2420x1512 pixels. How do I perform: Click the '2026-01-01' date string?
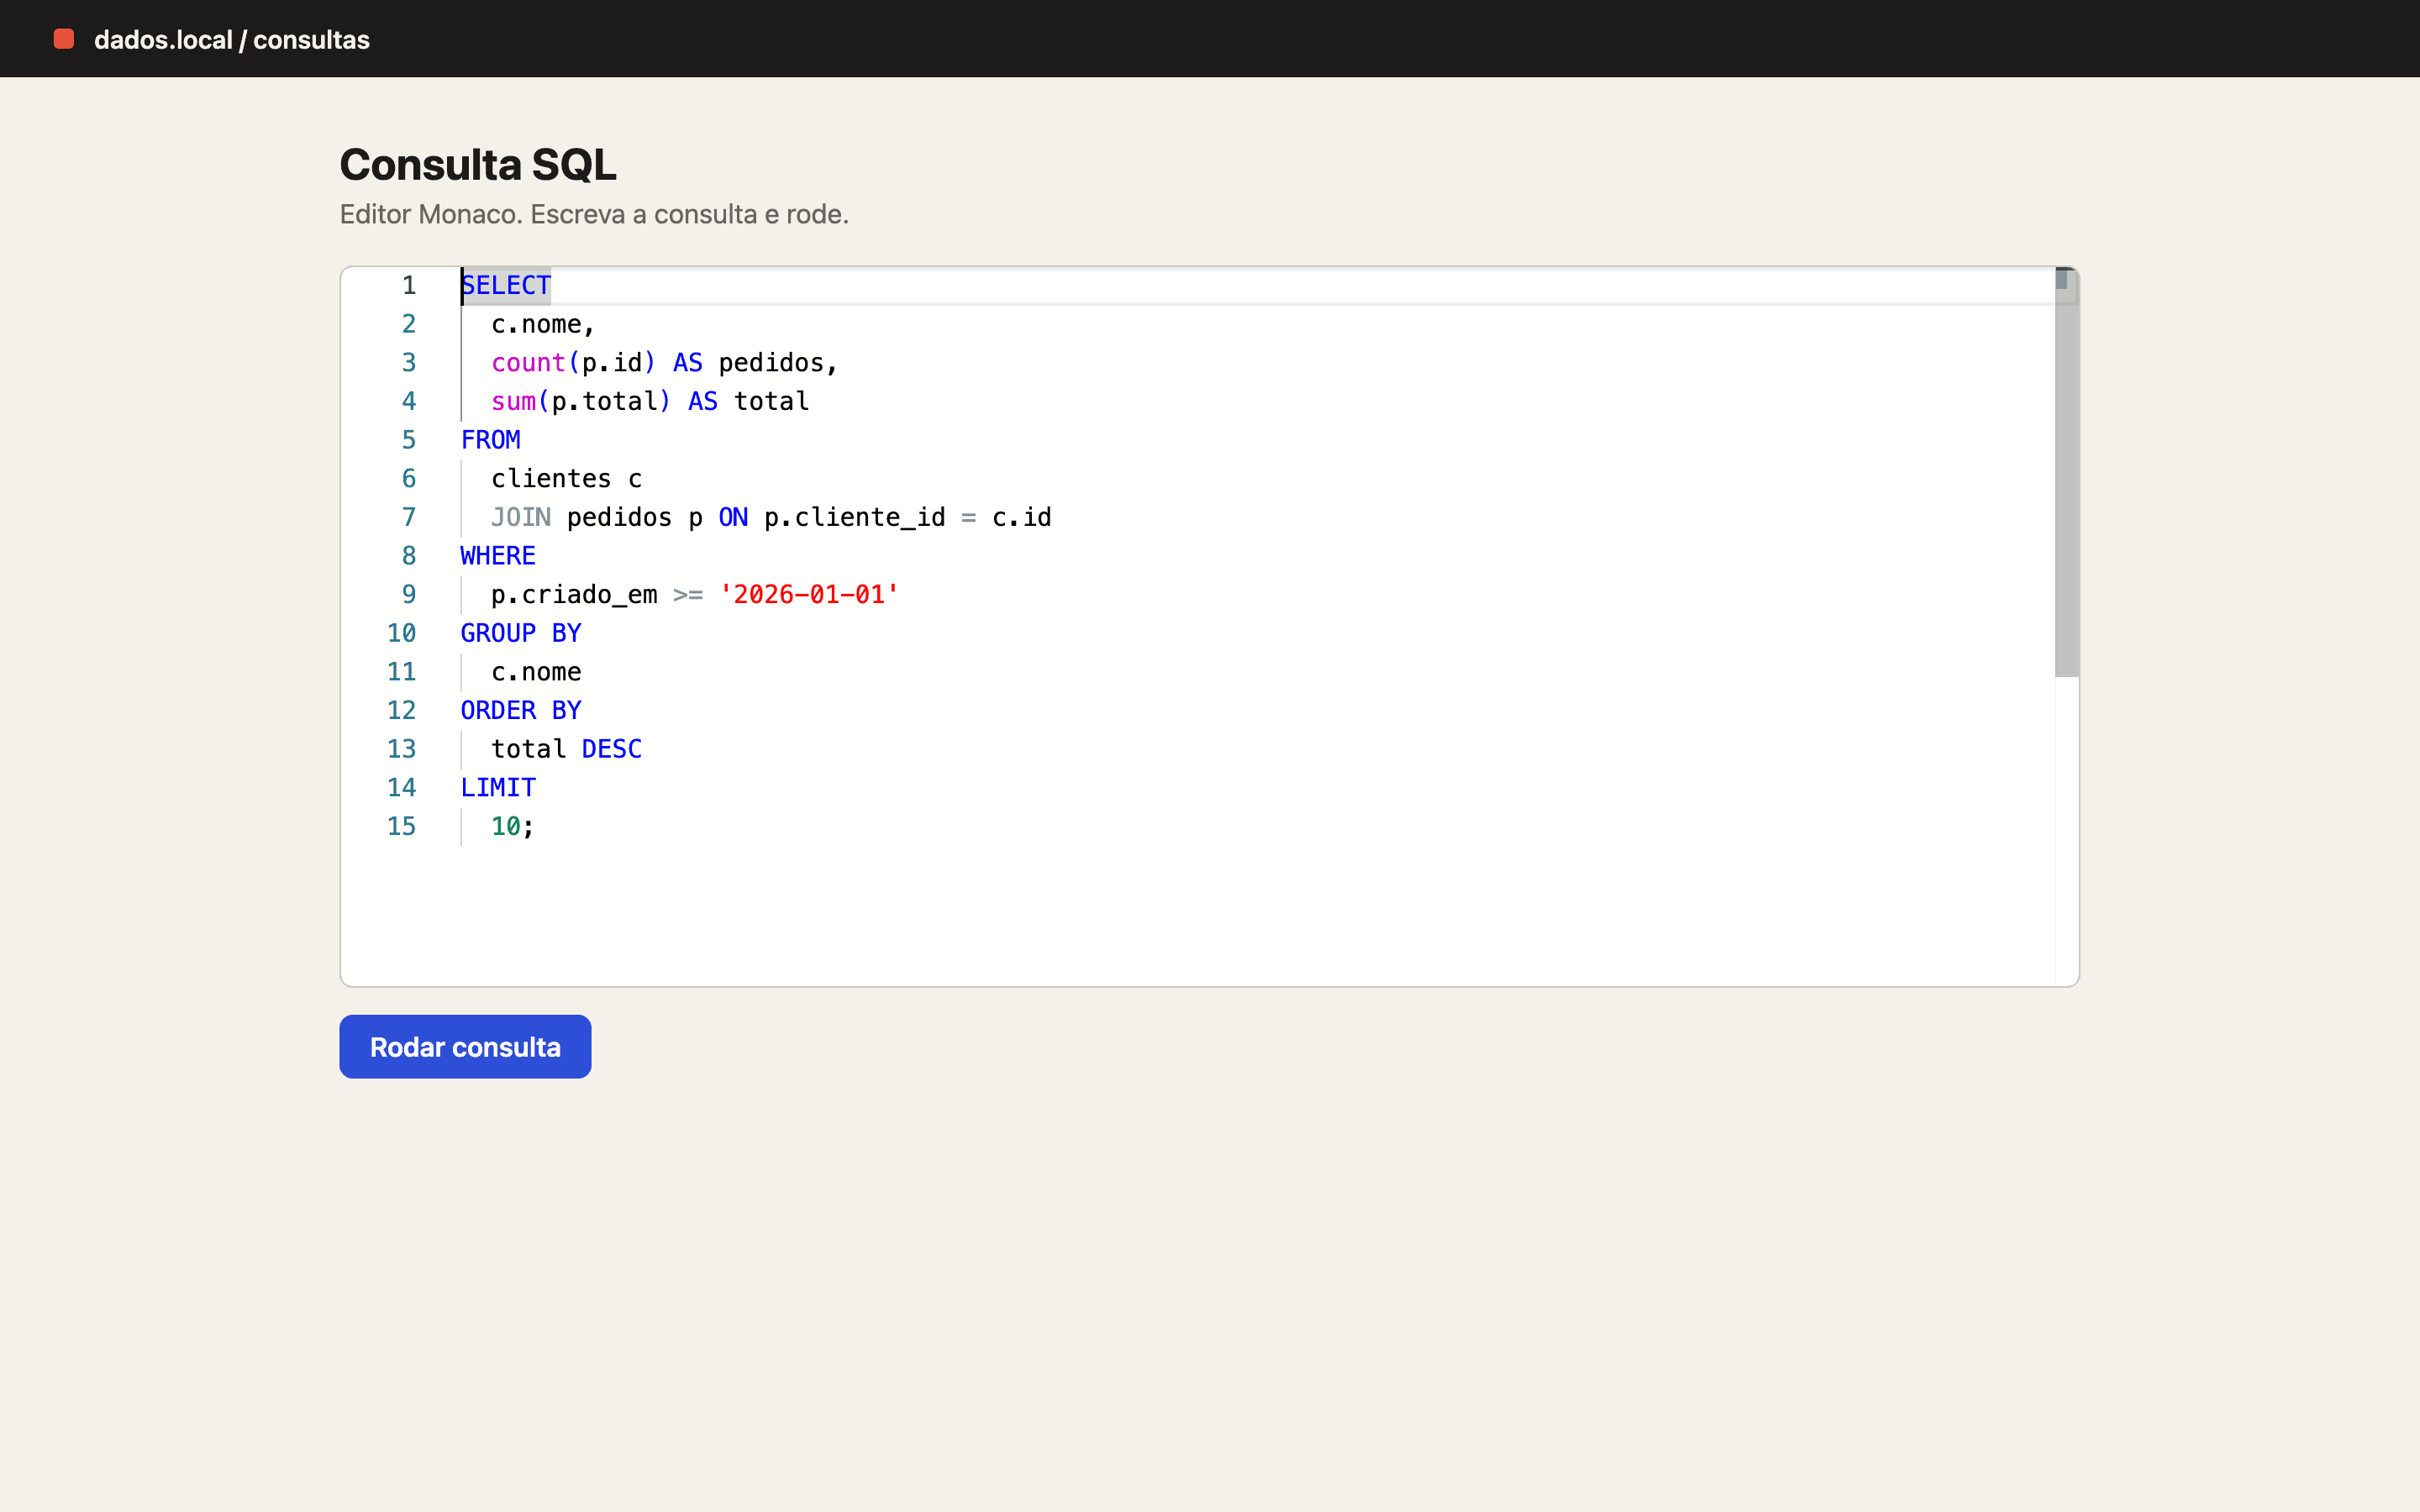click(809, 595)
